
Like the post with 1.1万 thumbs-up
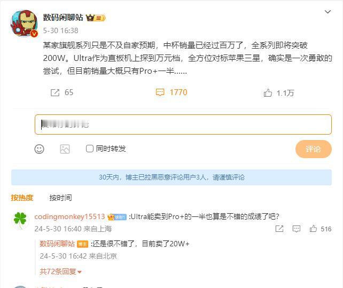pos(268,93)
